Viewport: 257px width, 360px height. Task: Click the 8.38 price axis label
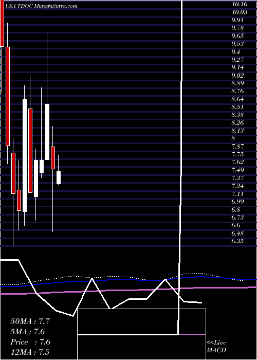coord(237,115)
